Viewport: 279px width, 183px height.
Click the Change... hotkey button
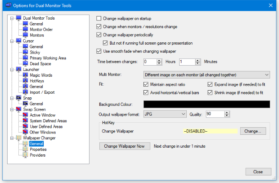point(253,131)
